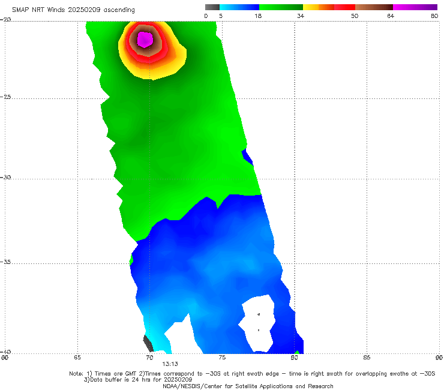Click the '18' label under the color bar

[x=258, y=16]
